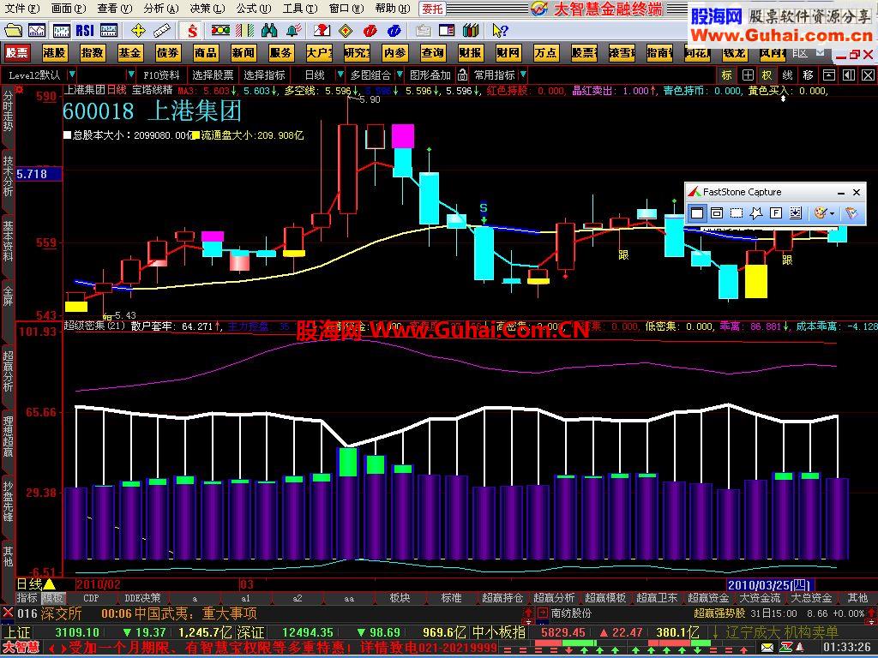Viewport: 878px width, 658px height.
Task: Click the 图形叠加 overlay button
Action: [x=430, y=75]
